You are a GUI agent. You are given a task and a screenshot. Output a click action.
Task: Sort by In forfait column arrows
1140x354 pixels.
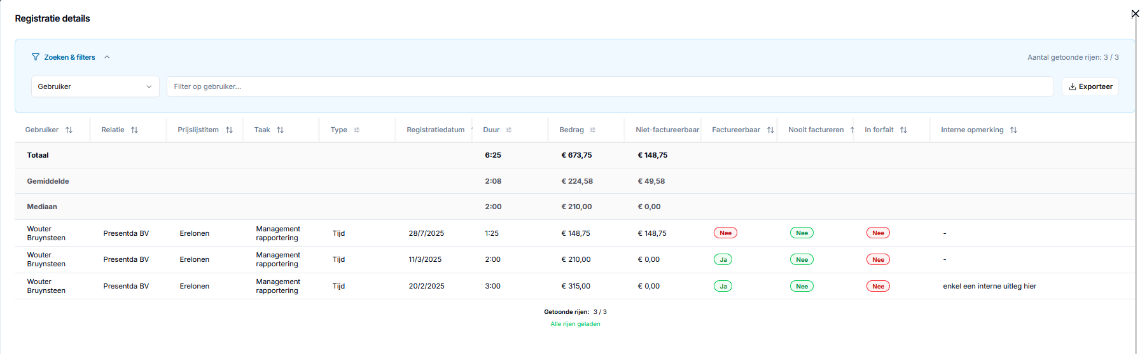coord(903,130)
